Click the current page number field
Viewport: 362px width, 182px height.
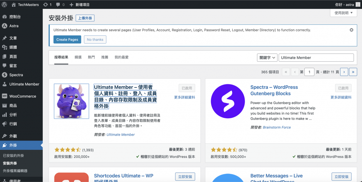(309, 72)
